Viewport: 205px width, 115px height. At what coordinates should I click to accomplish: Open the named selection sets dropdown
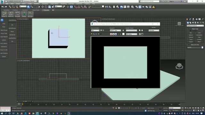pyautogui.click(x=98, y=6)
